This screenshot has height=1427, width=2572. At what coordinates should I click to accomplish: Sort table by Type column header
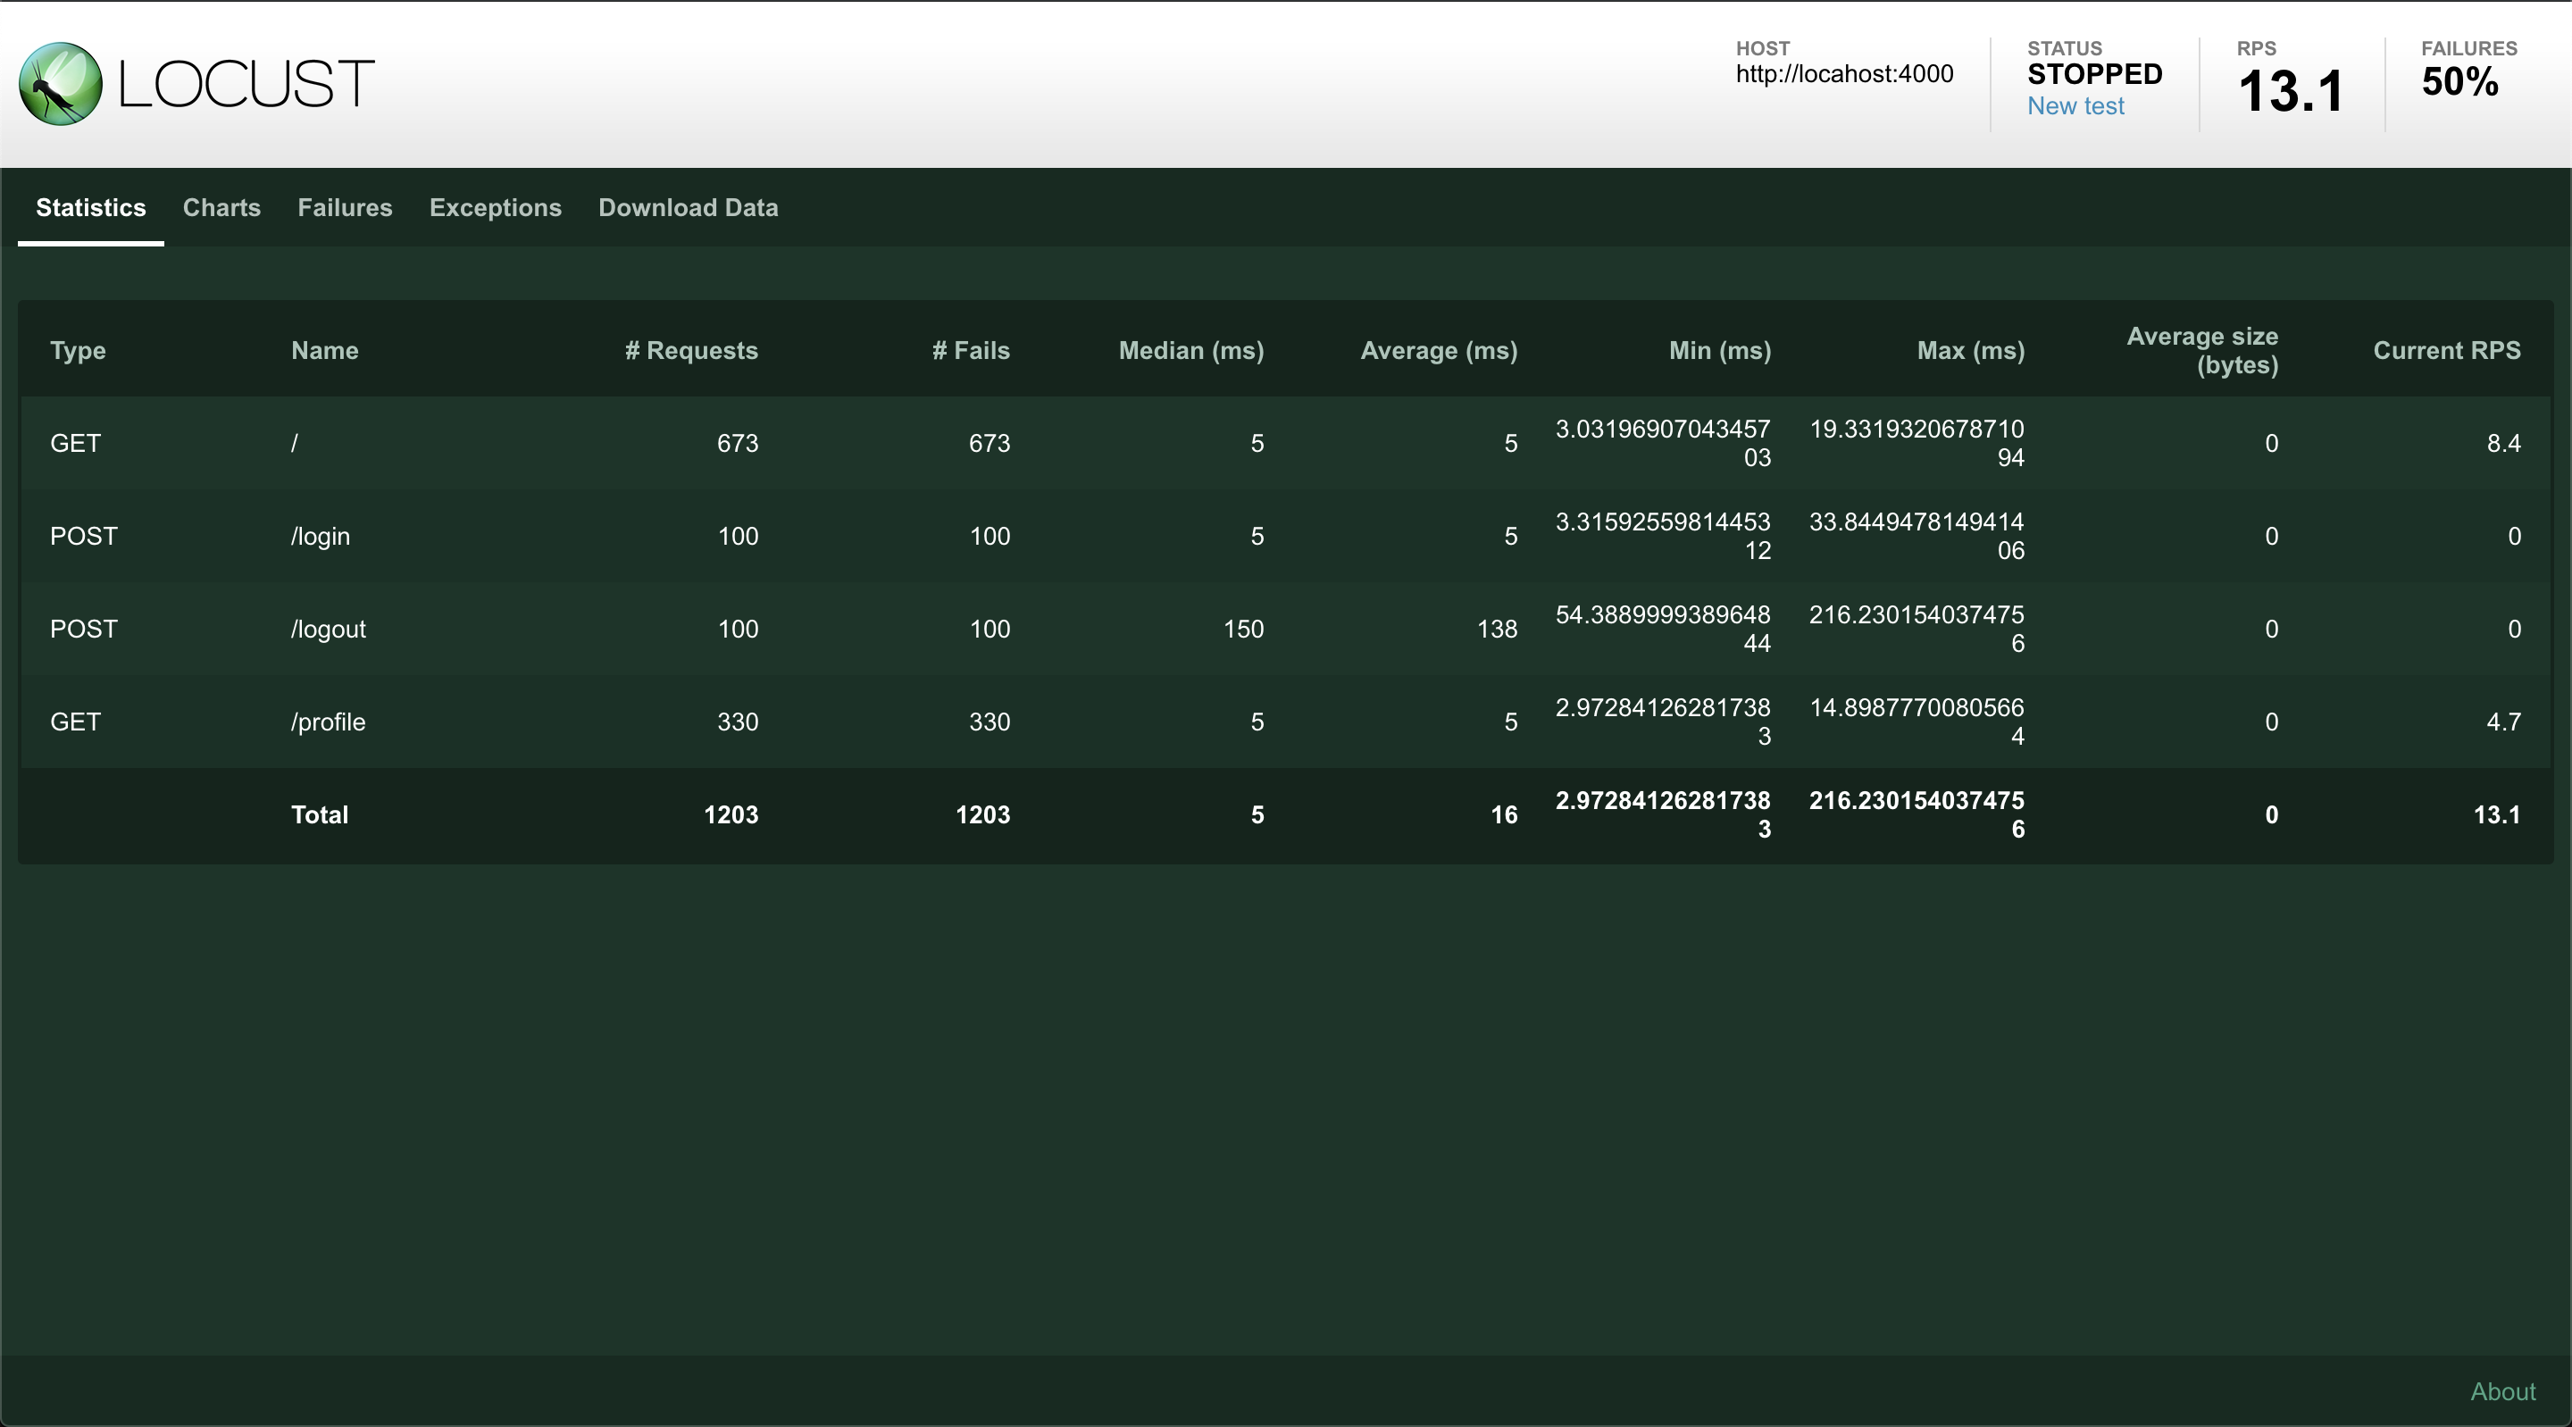[78, 351]
